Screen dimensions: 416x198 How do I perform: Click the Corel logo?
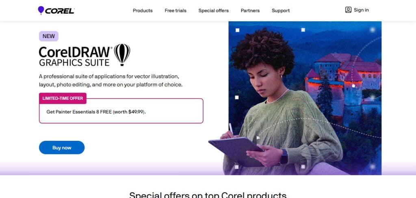(x=56, y=10)
